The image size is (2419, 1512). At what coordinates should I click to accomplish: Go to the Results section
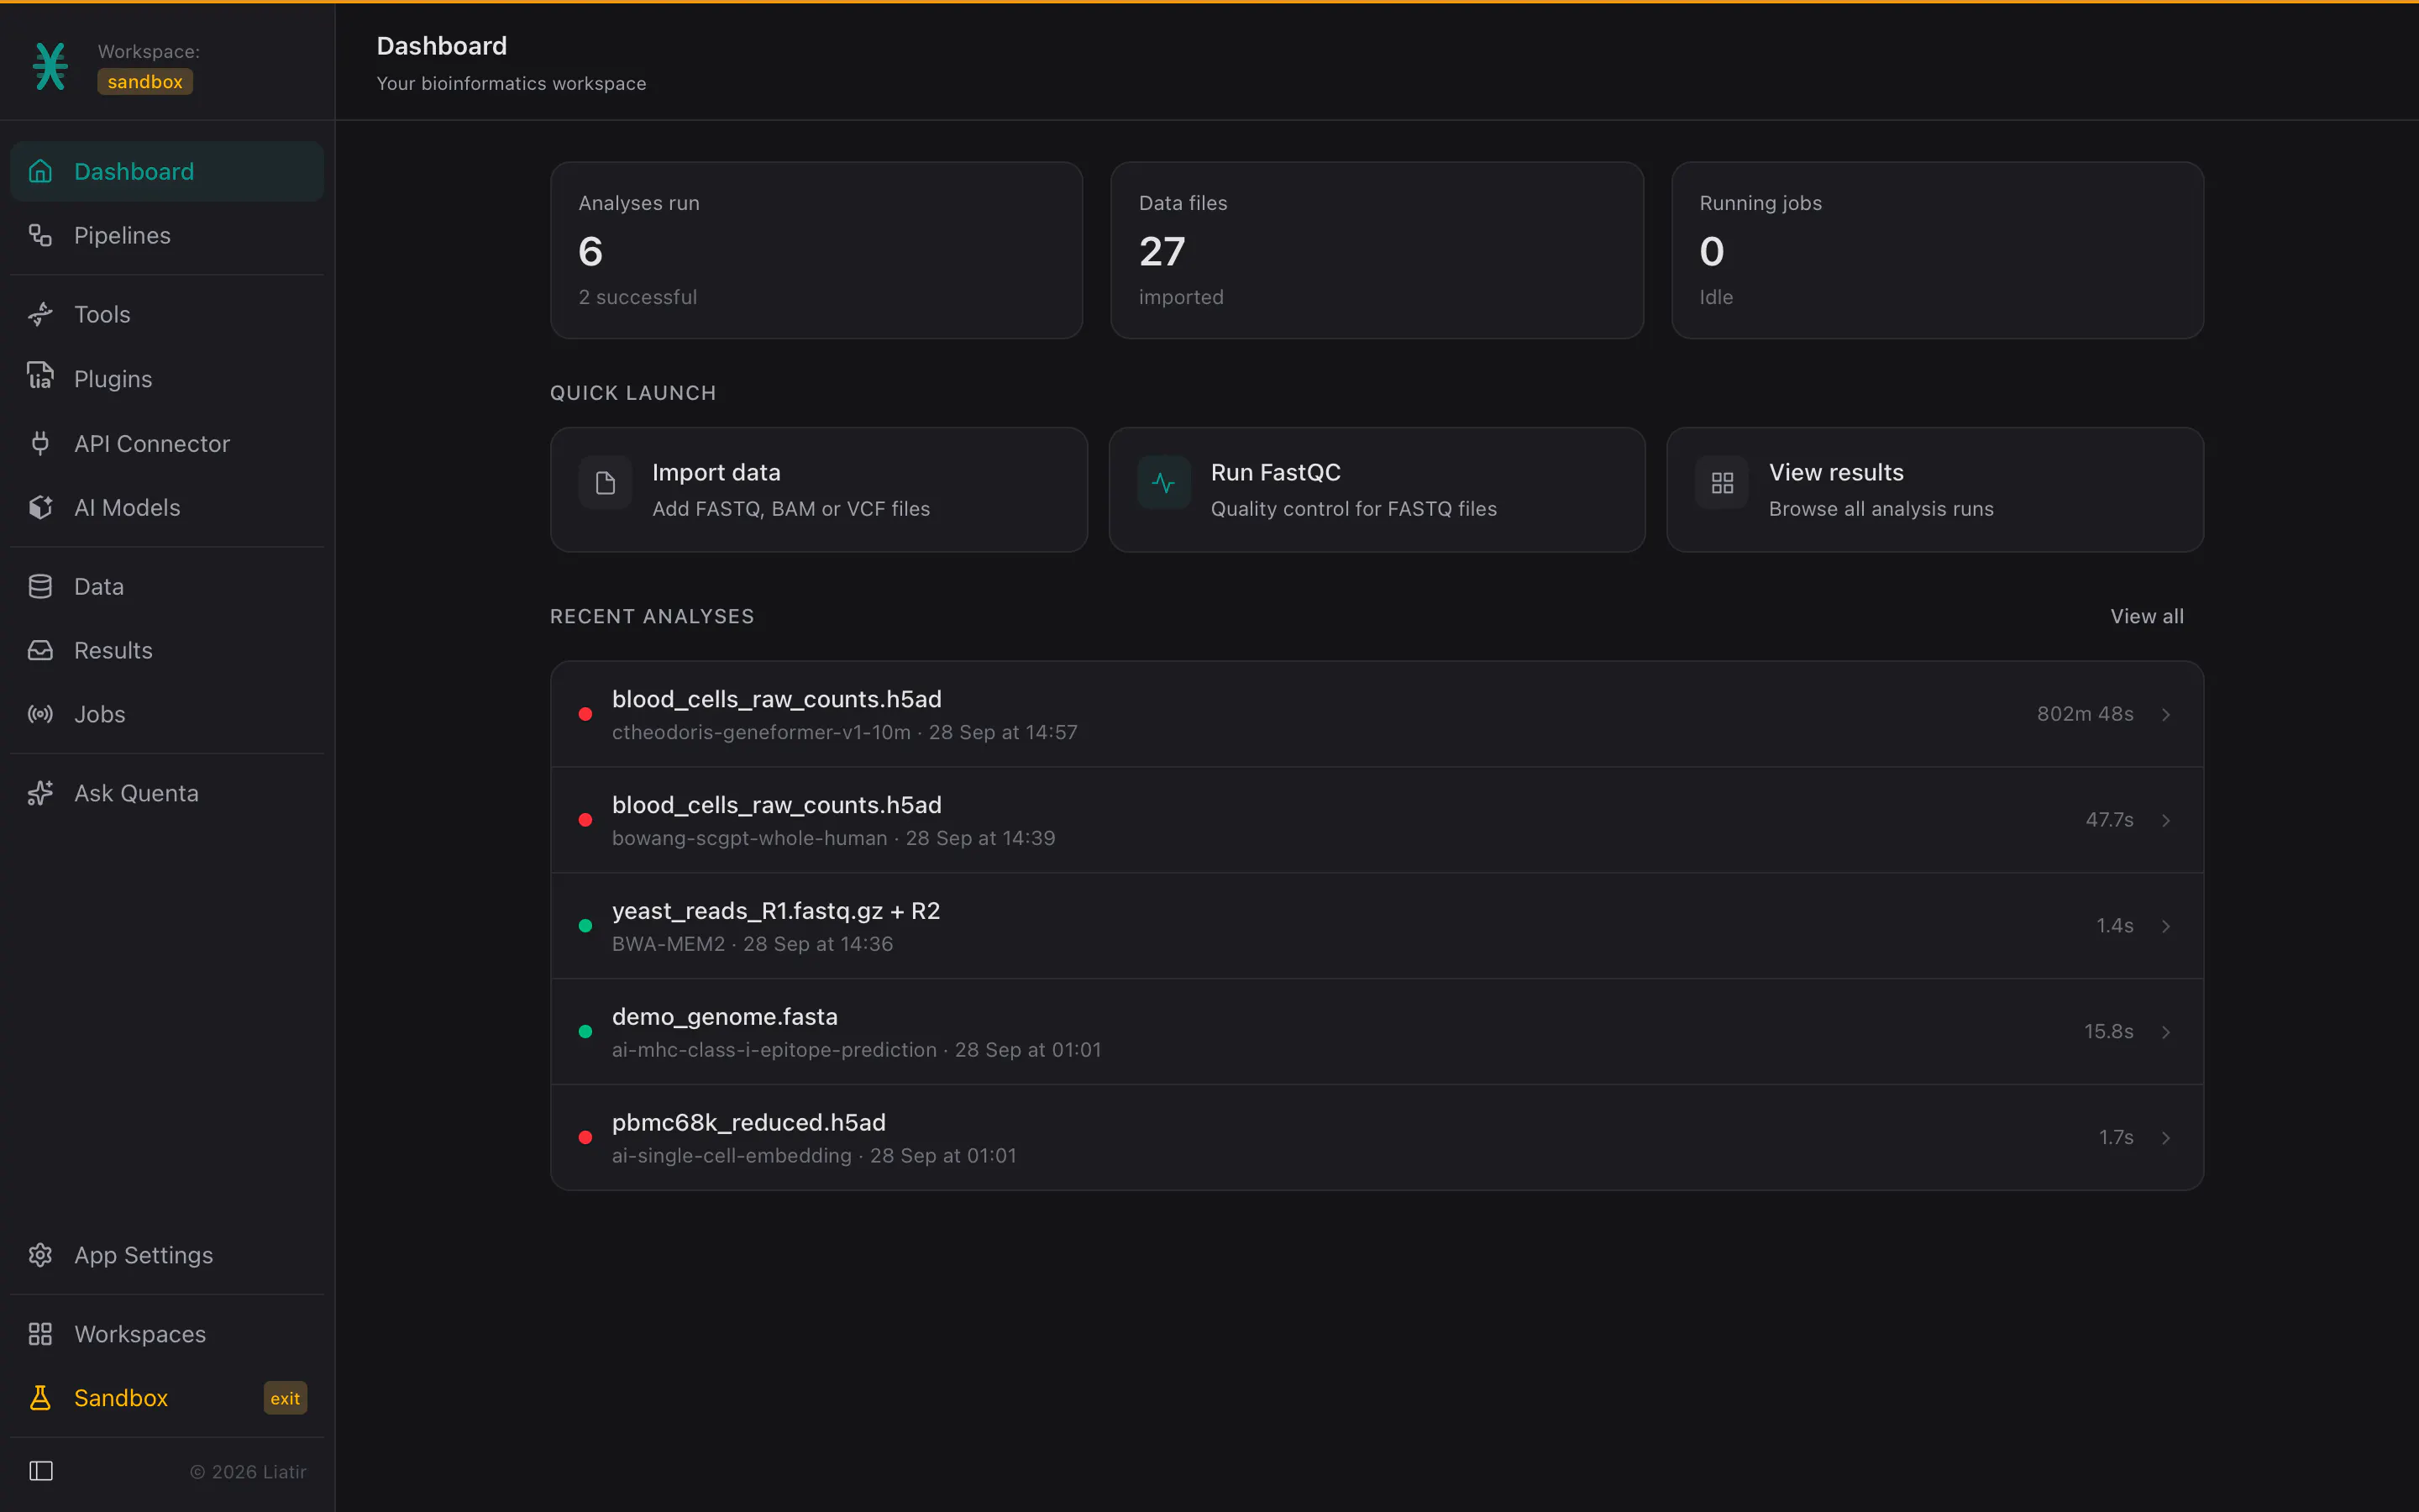pyautogui.click(x=167, y=650)
